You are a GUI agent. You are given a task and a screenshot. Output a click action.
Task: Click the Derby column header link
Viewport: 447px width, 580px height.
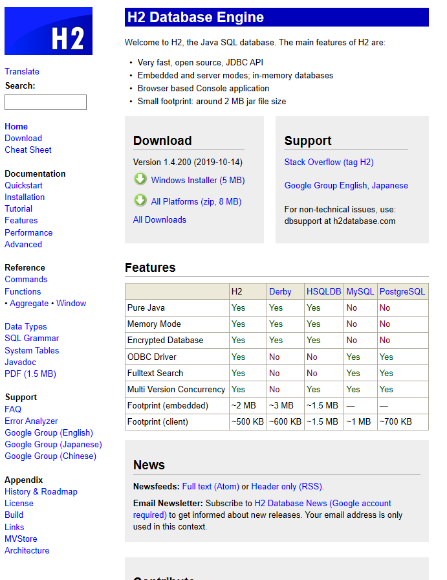(x=280, y=291)
